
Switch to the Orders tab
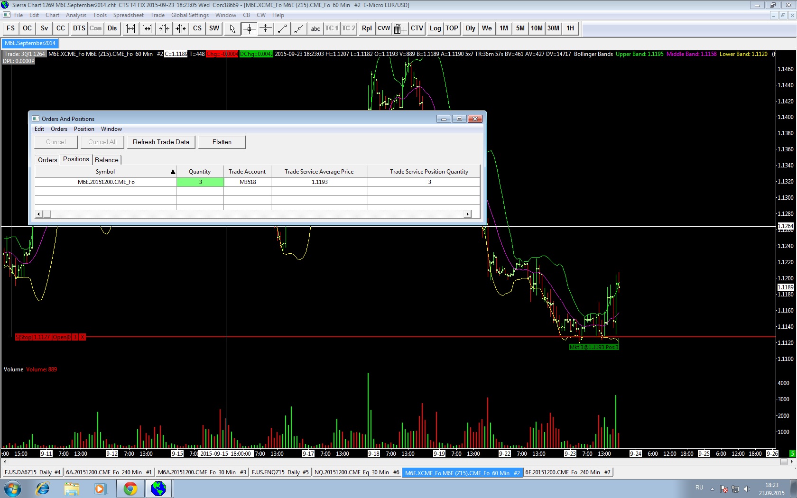pyautogui.click(x=47, y=160)
